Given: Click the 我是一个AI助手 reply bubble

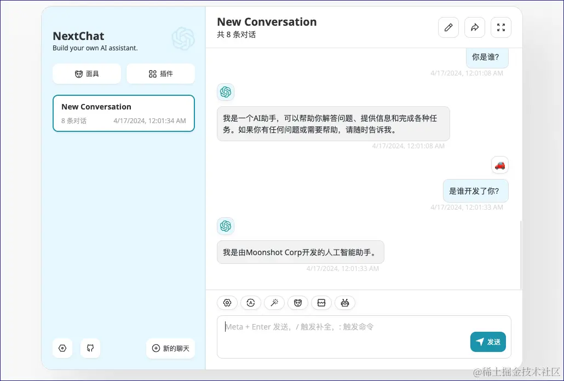Looking at the screenshot, I should [333, 124].
